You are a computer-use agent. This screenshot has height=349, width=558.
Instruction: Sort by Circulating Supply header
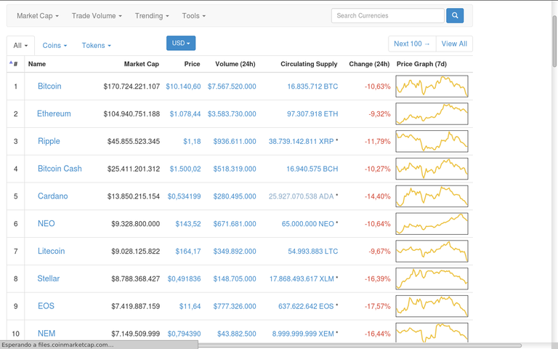pos(309,64)
